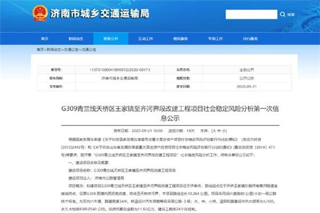320x213 pixels.
Task: Click first 交通公告 breadcrumb link
Action: point(72,49)
